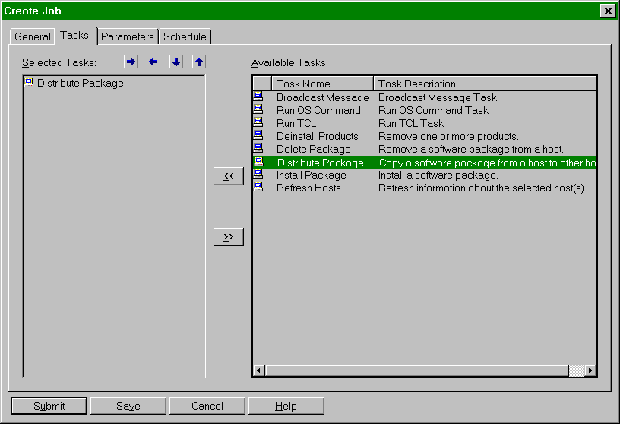Image resolution: width=620 pixels, height=424 pixels.
Task: Open the Schedule tab
Action: (185, 36)
